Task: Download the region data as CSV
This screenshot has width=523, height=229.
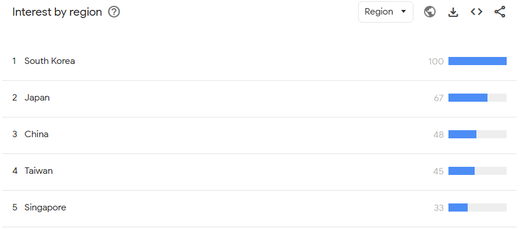Action: tap(453, 12)
